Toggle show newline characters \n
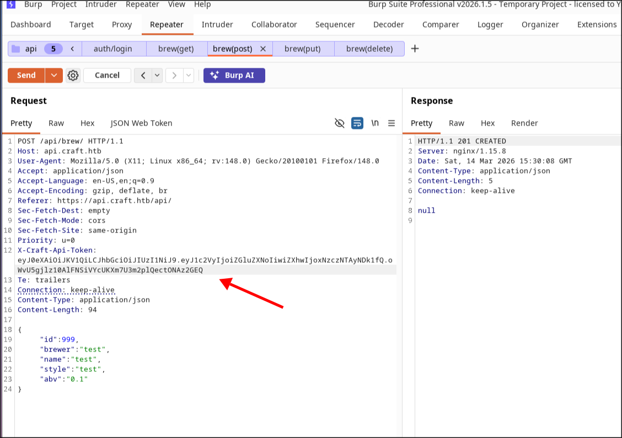The width and height of the screenshot is (622, 438). (x=375, y=123)
